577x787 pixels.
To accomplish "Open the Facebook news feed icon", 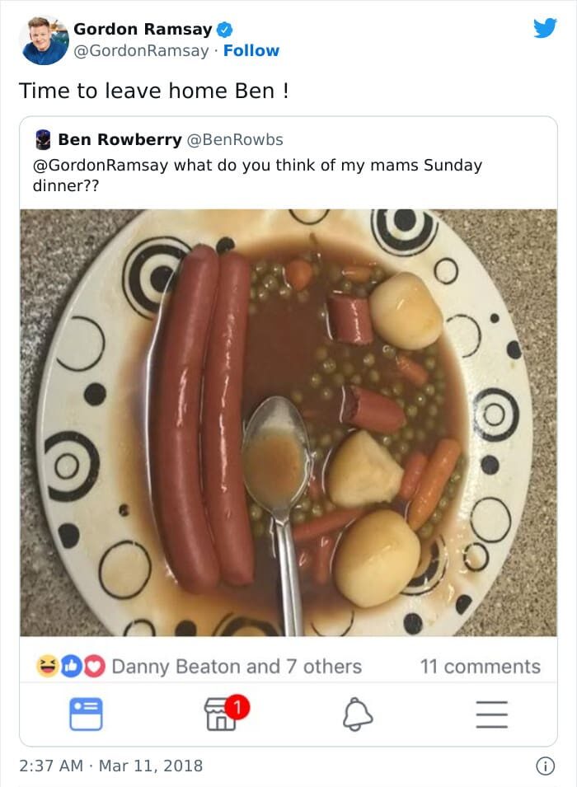I will 86,713.
